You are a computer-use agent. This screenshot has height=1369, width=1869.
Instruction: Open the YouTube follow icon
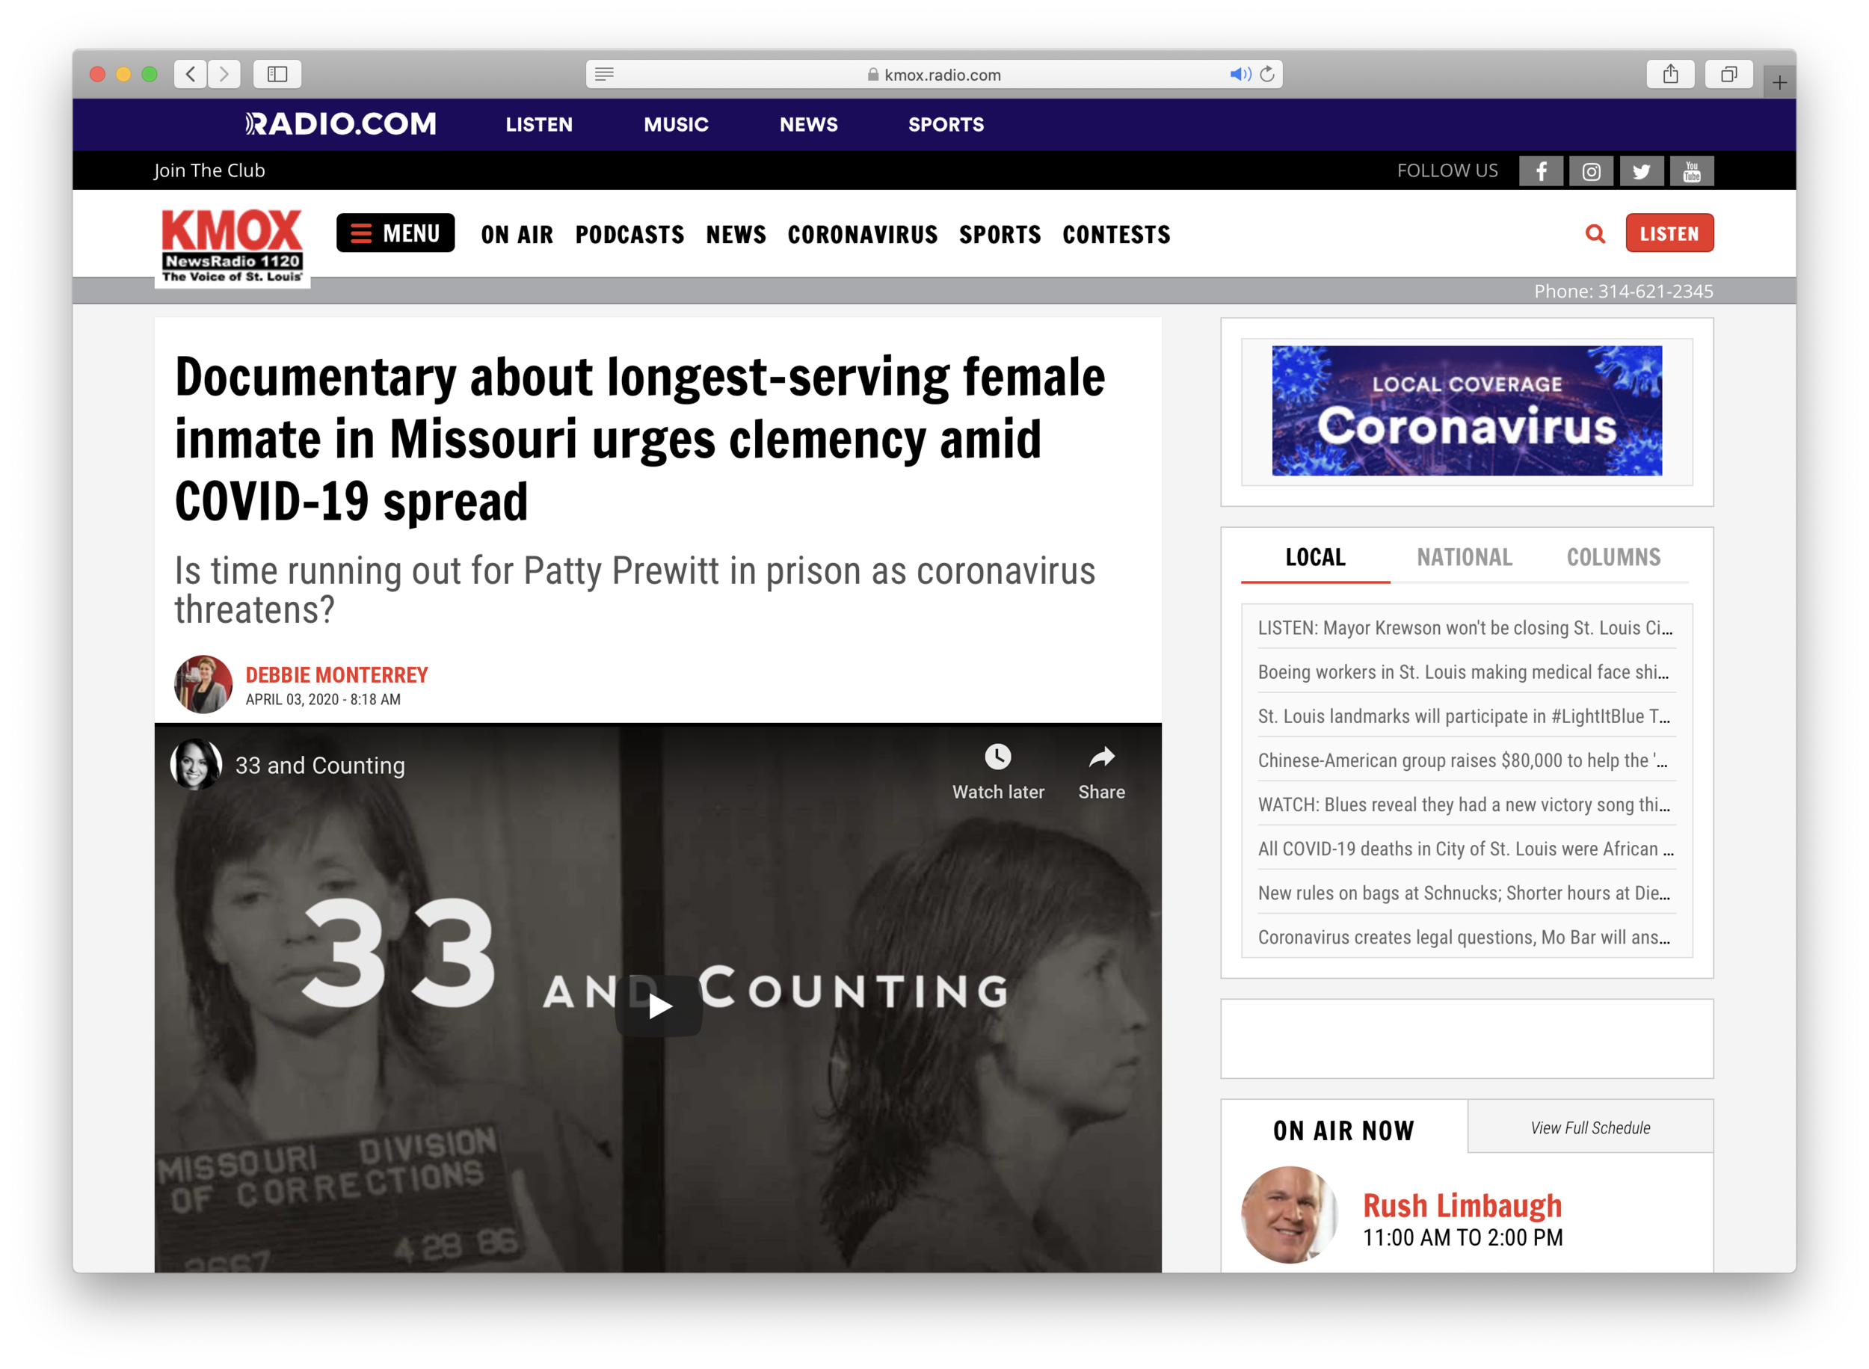point(1691,171)
